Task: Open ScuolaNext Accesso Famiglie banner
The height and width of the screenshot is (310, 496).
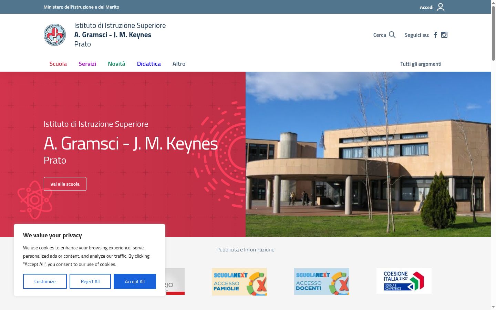Action: pyautogui.click(x=239, y=282)
